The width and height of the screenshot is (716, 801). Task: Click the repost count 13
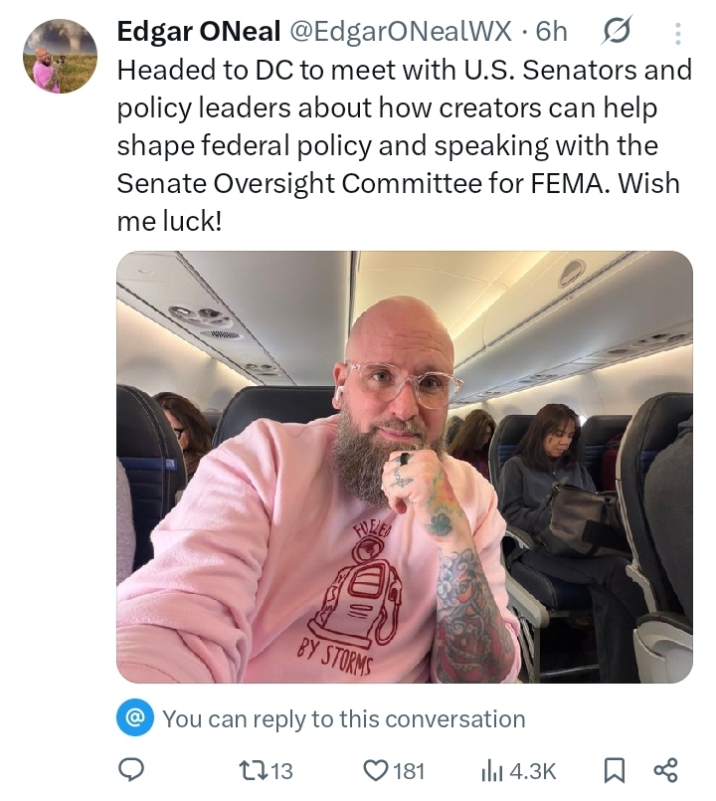coord(280,771)
